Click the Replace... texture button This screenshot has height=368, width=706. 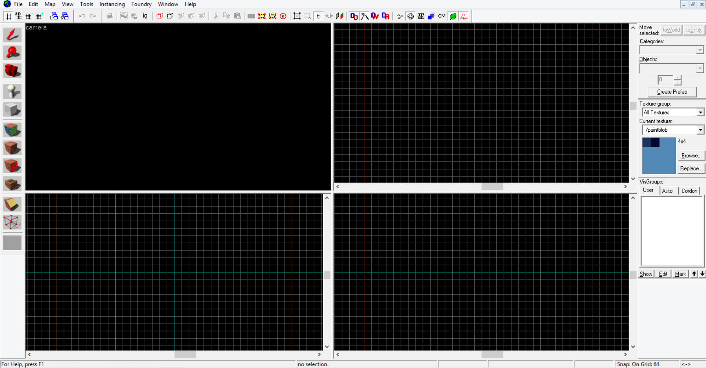[x=691, y=168]
